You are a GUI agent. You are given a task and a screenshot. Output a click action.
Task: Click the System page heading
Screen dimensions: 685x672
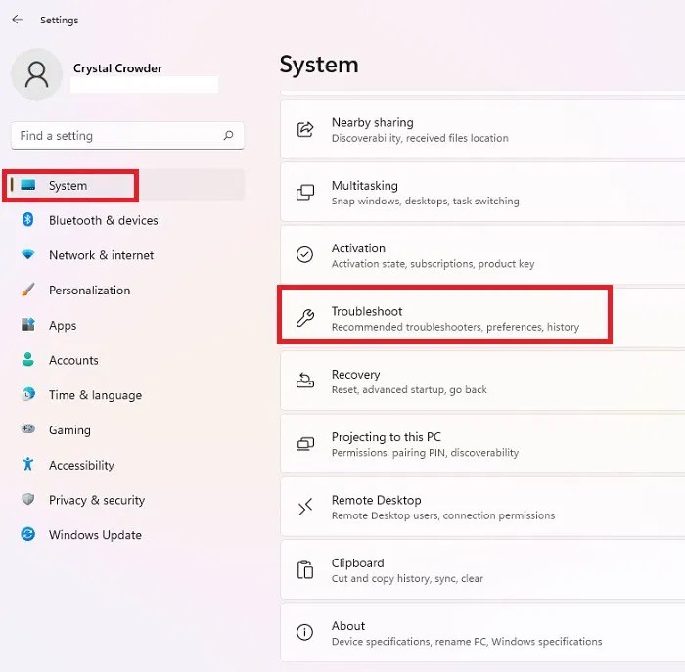pos(319,66)
